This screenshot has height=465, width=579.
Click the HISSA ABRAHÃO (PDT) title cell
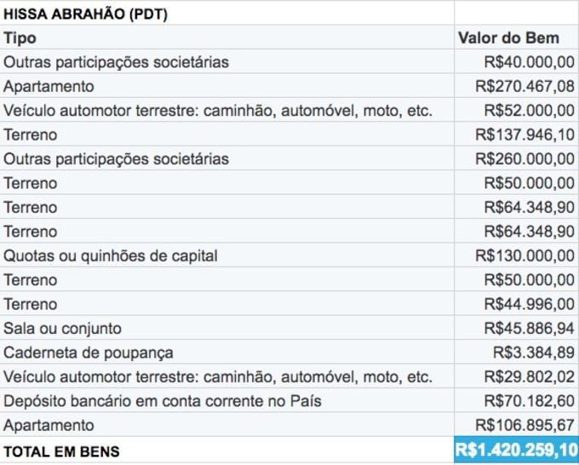tap(85, 14)
